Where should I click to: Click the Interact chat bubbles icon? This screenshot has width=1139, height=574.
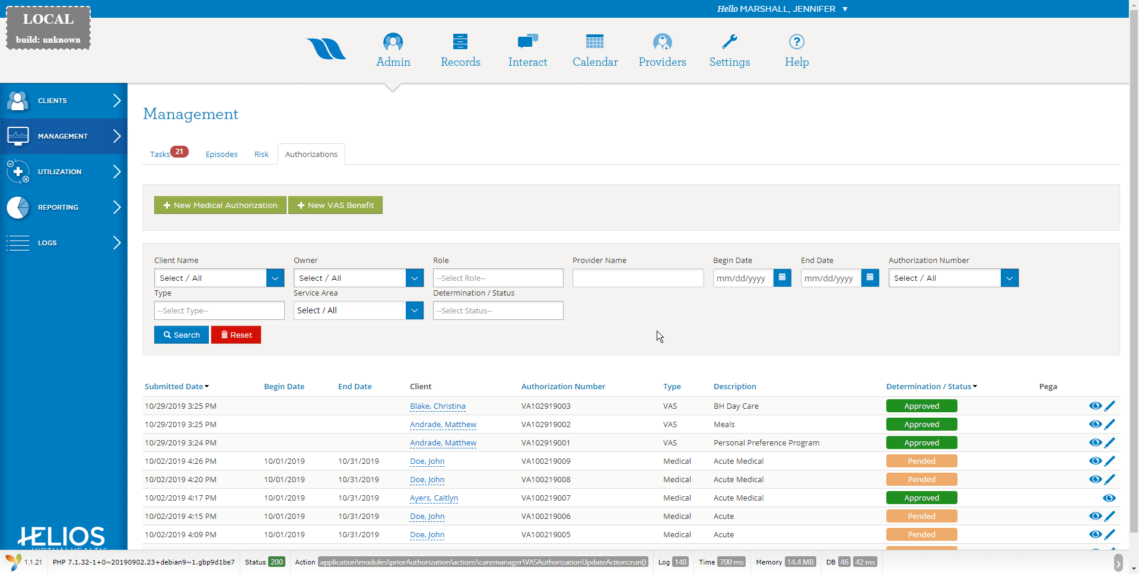[527, 42]
